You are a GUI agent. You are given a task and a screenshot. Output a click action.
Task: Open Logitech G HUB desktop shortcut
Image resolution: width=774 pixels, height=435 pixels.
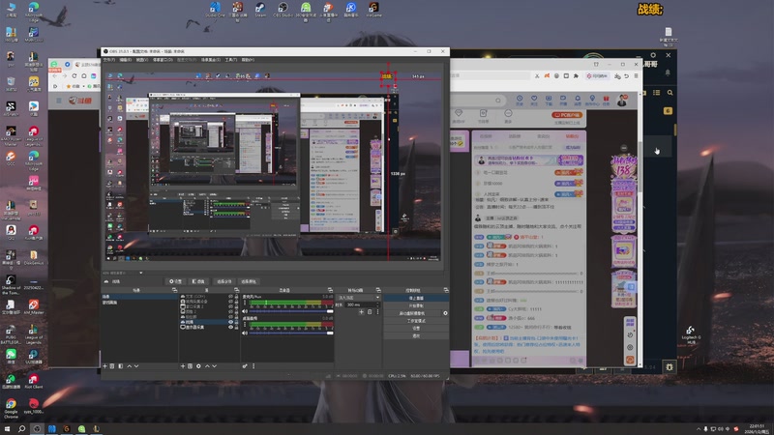click(x=691, y=334)
